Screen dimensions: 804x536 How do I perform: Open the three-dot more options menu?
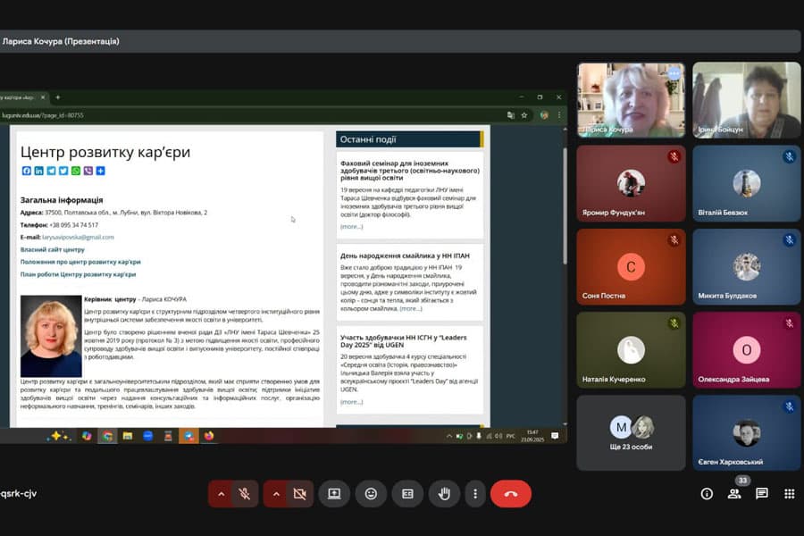tap(475, 494)
